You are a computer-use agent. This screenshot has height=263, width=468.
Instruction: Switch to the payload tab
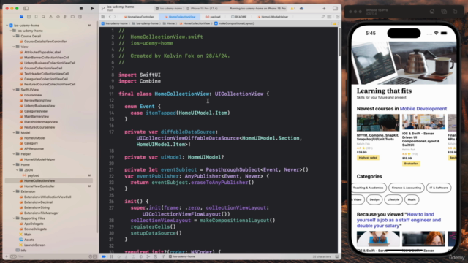click(213, 17)
